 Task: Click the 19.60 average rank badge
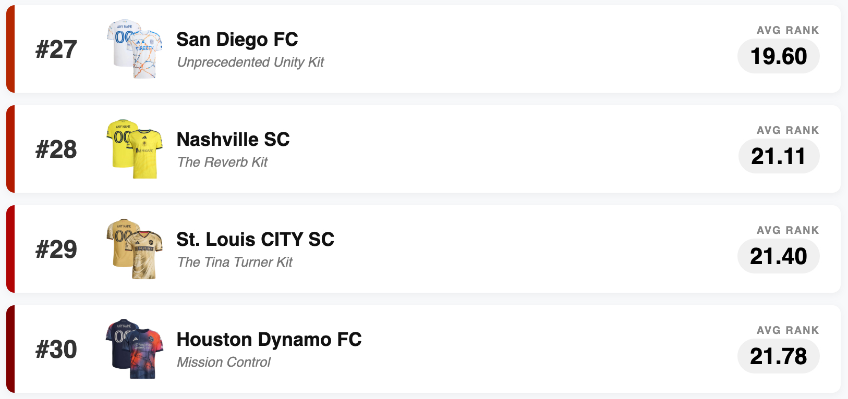coord(778,56)
